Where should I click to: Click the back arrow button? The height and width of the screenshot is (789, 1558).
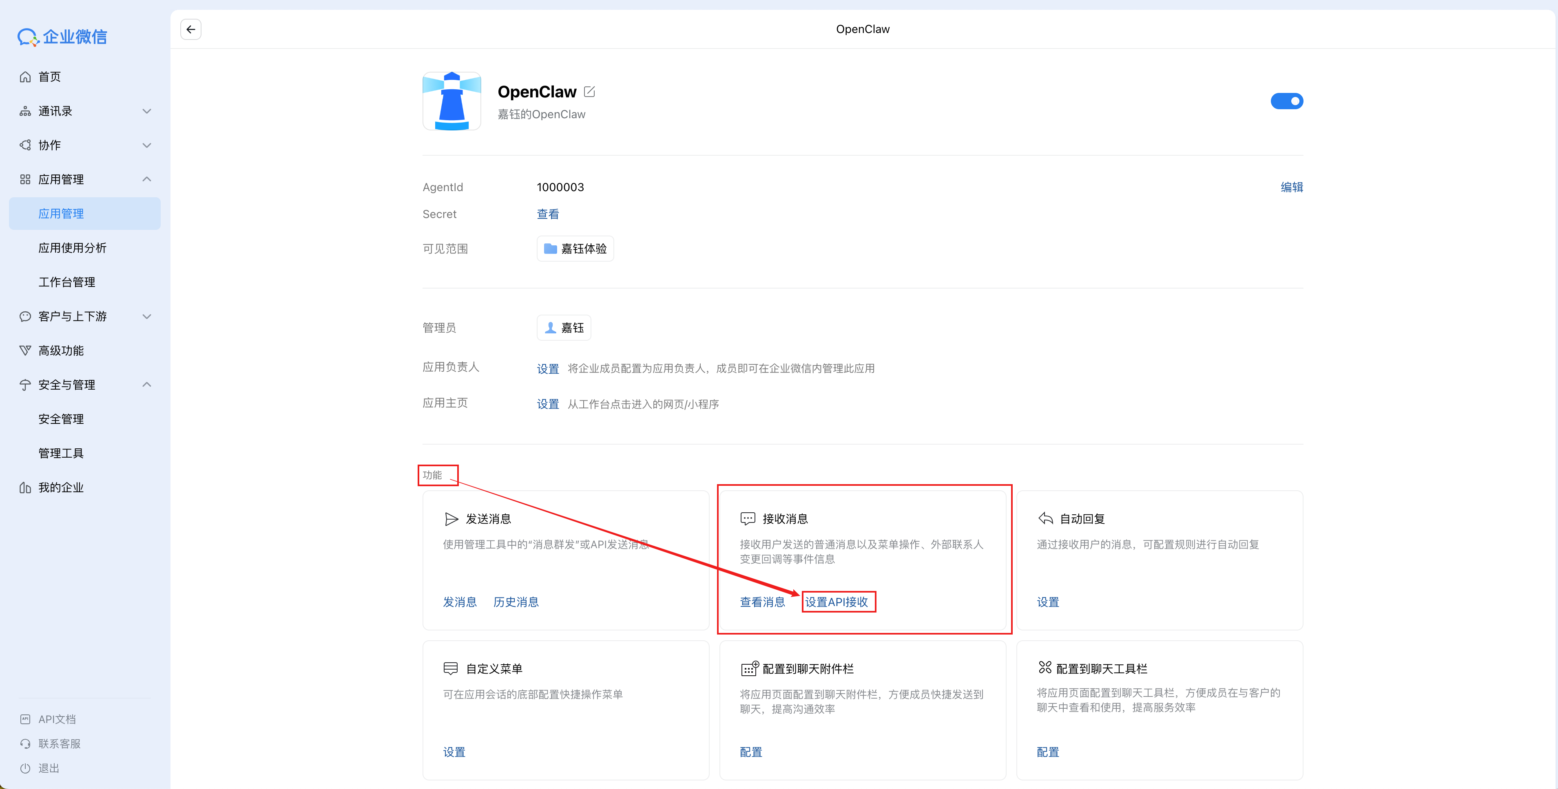[x=190, y=29]
